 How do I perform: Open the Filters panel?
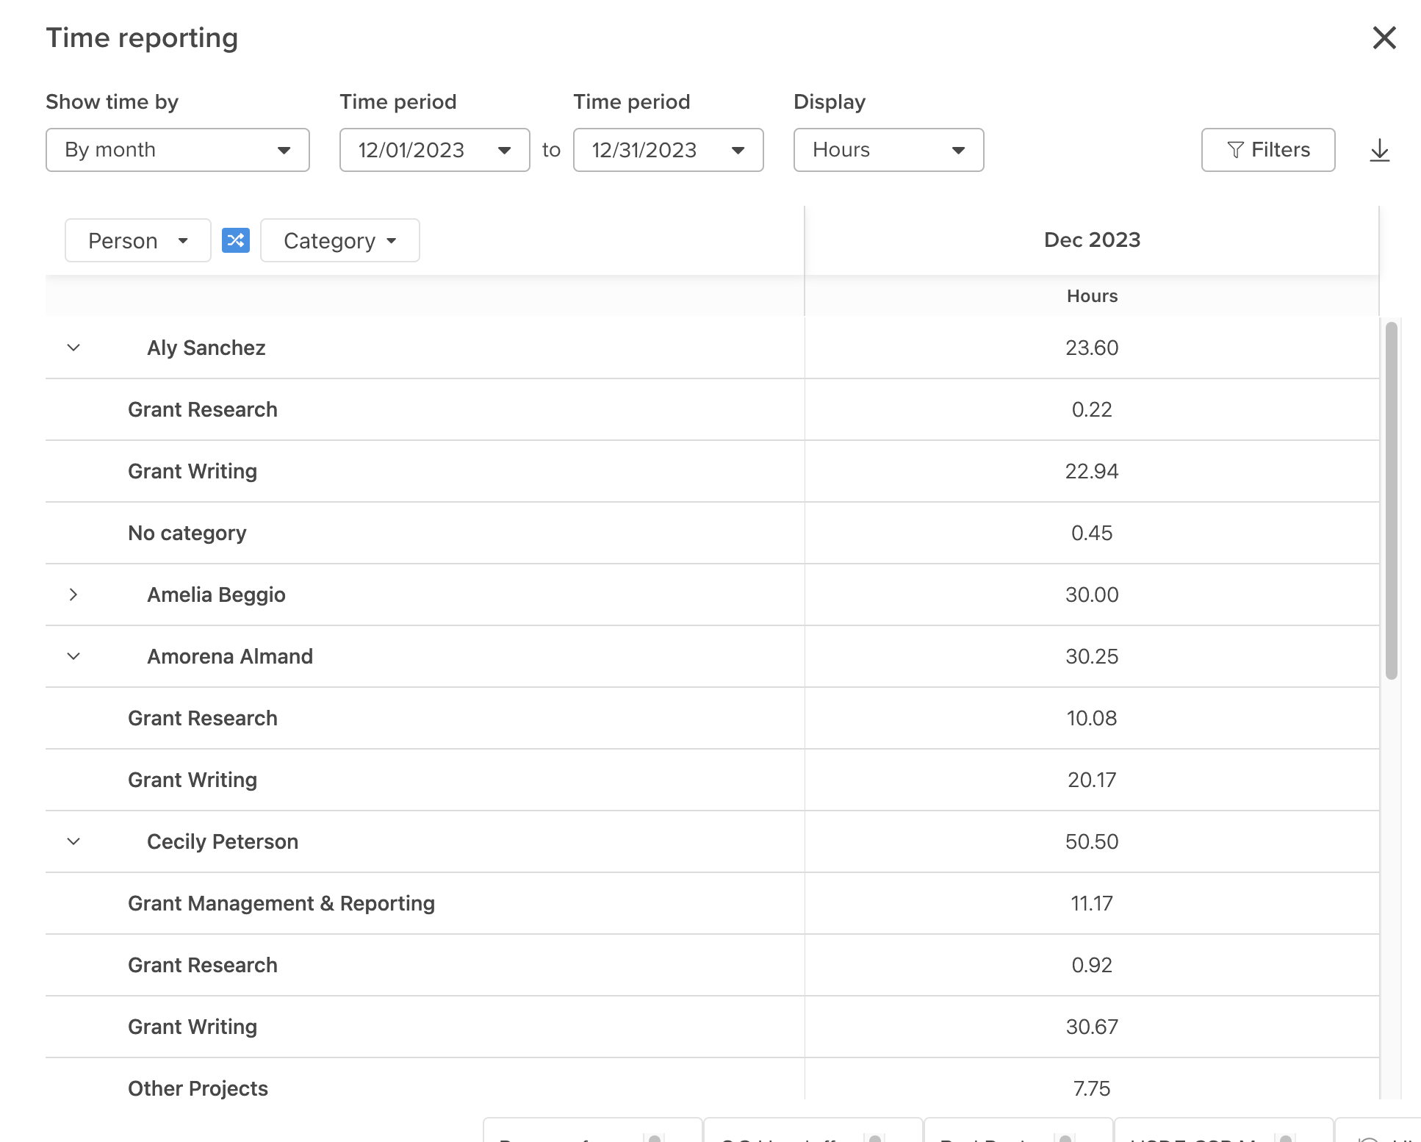[x=1268, y=150]
